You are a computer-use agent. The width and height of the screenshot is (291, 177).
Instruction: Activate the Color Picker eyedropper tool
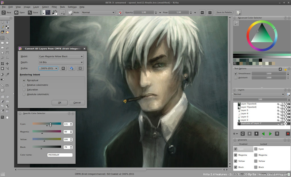pos(7,75)
